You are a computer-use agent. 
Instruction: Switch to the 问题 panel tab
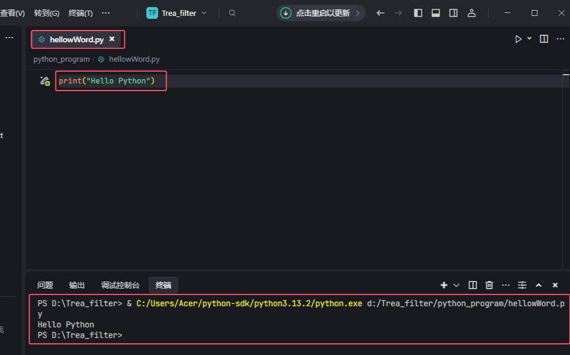[45, 285]
